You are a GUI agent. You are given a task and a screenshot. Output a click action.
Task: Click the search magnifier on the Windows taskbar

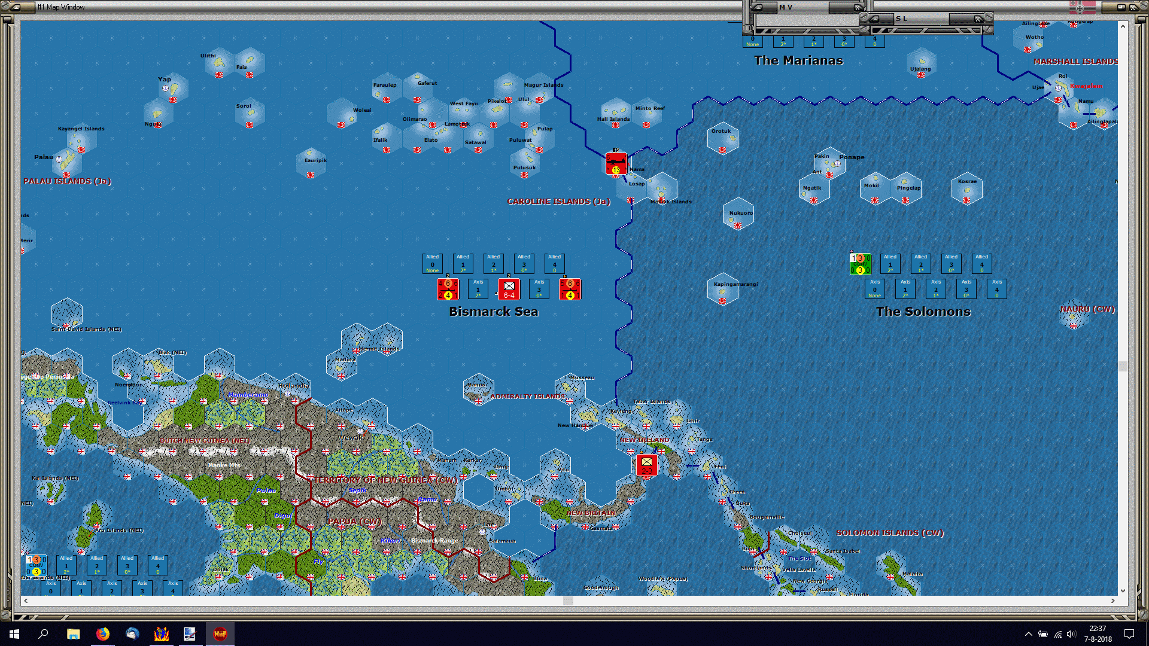42,634
